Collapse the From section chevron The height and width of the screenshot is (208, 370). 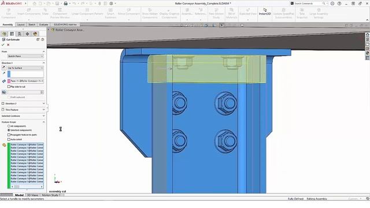tap(44, 51)
